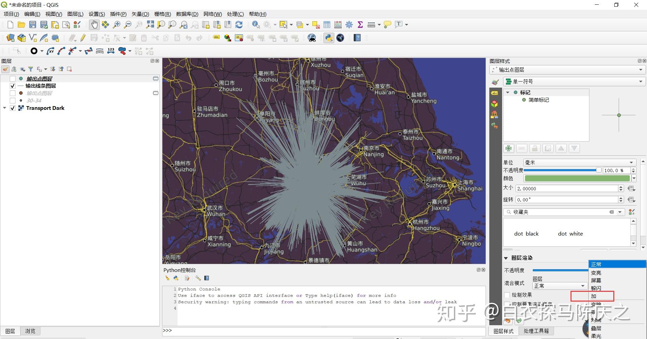Image resolution: width=647 pixels, height=339 pixels.
Task: Click the green plus add symbol layer button
Action: pos(509,148)
